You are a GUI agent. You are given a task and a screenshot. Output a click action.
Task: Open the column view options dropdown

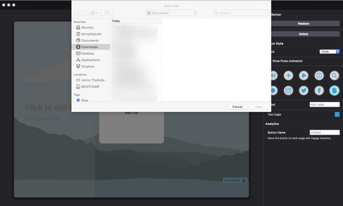click(94, 13)
